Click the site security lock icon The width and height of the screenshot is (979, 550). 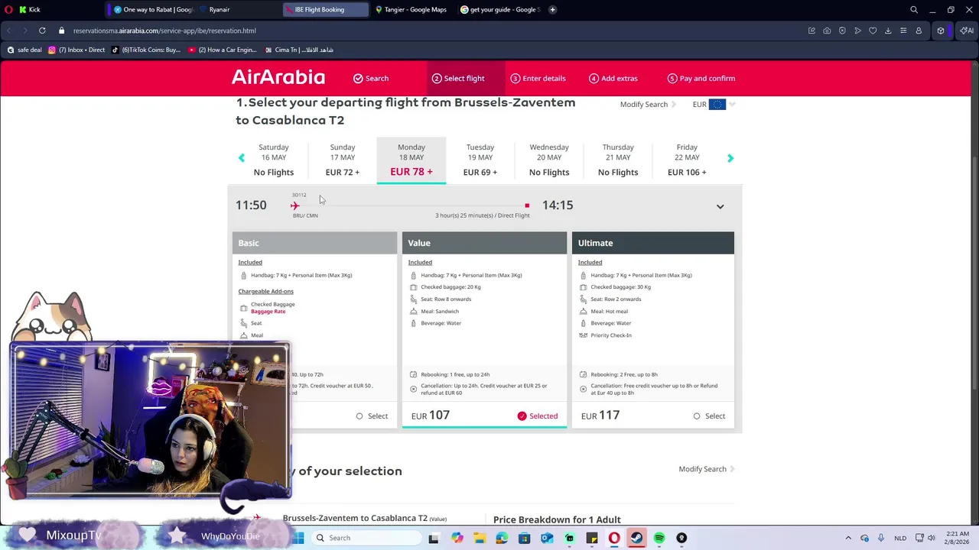pyautogui.click(x=63, y=31)
